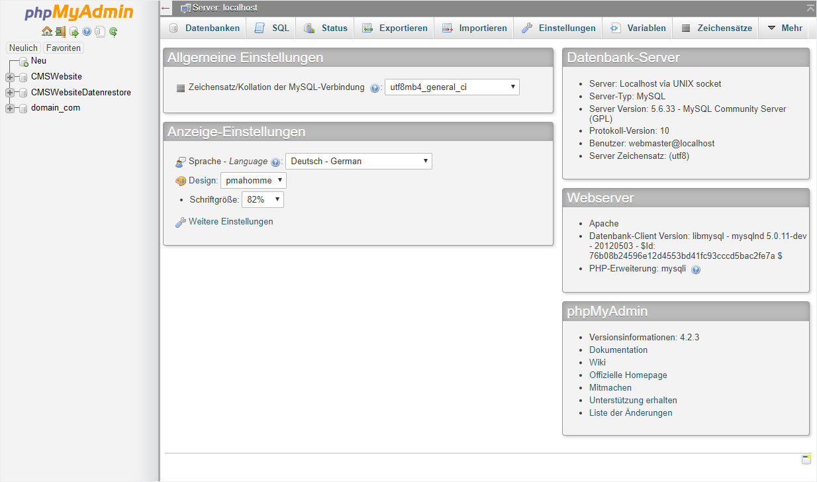Click the Home icon under the logo
Image resolution: width=817 pixels, height=482 pixels.
tap(46, 32)
